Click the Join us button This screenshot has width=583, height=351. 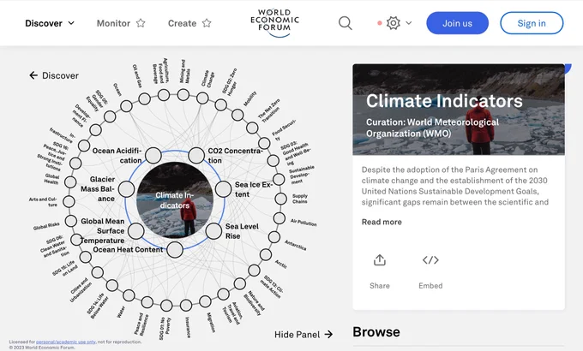pyautogui.click(x=457, y=23)
